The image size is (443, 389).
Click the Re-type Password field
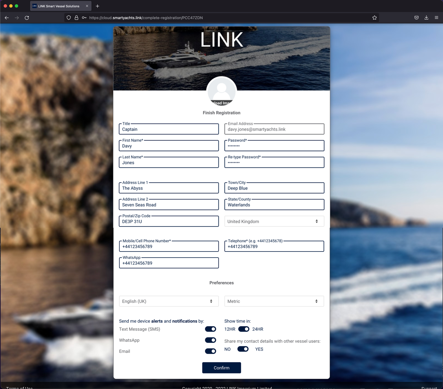click(274, 163)
